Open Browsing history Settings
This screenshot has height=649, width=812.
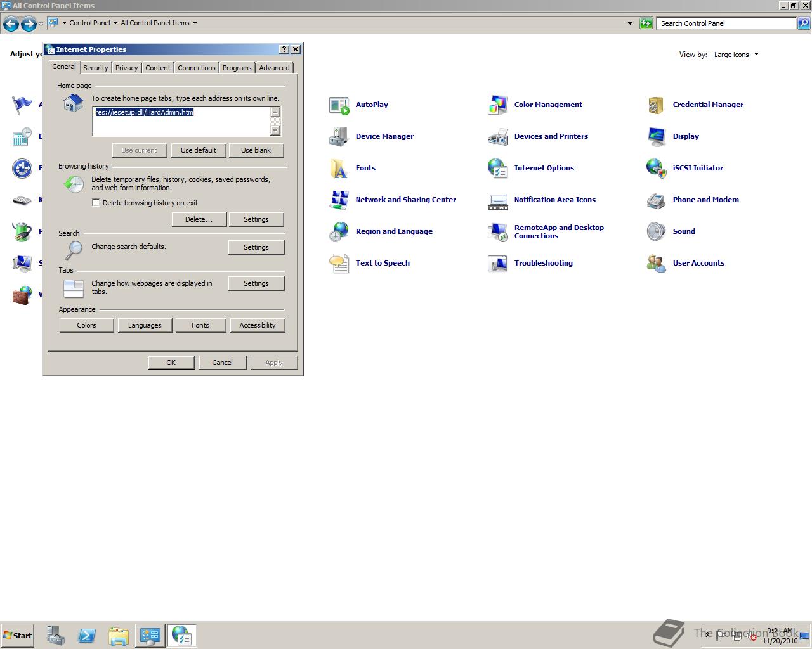256,219
